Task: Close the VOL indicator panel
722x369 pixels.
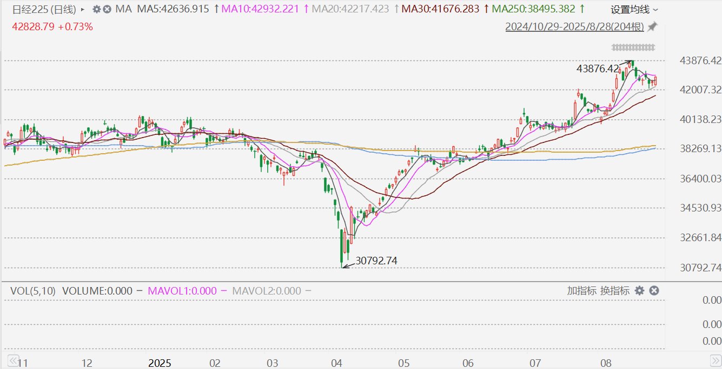Action: point(654,291)
